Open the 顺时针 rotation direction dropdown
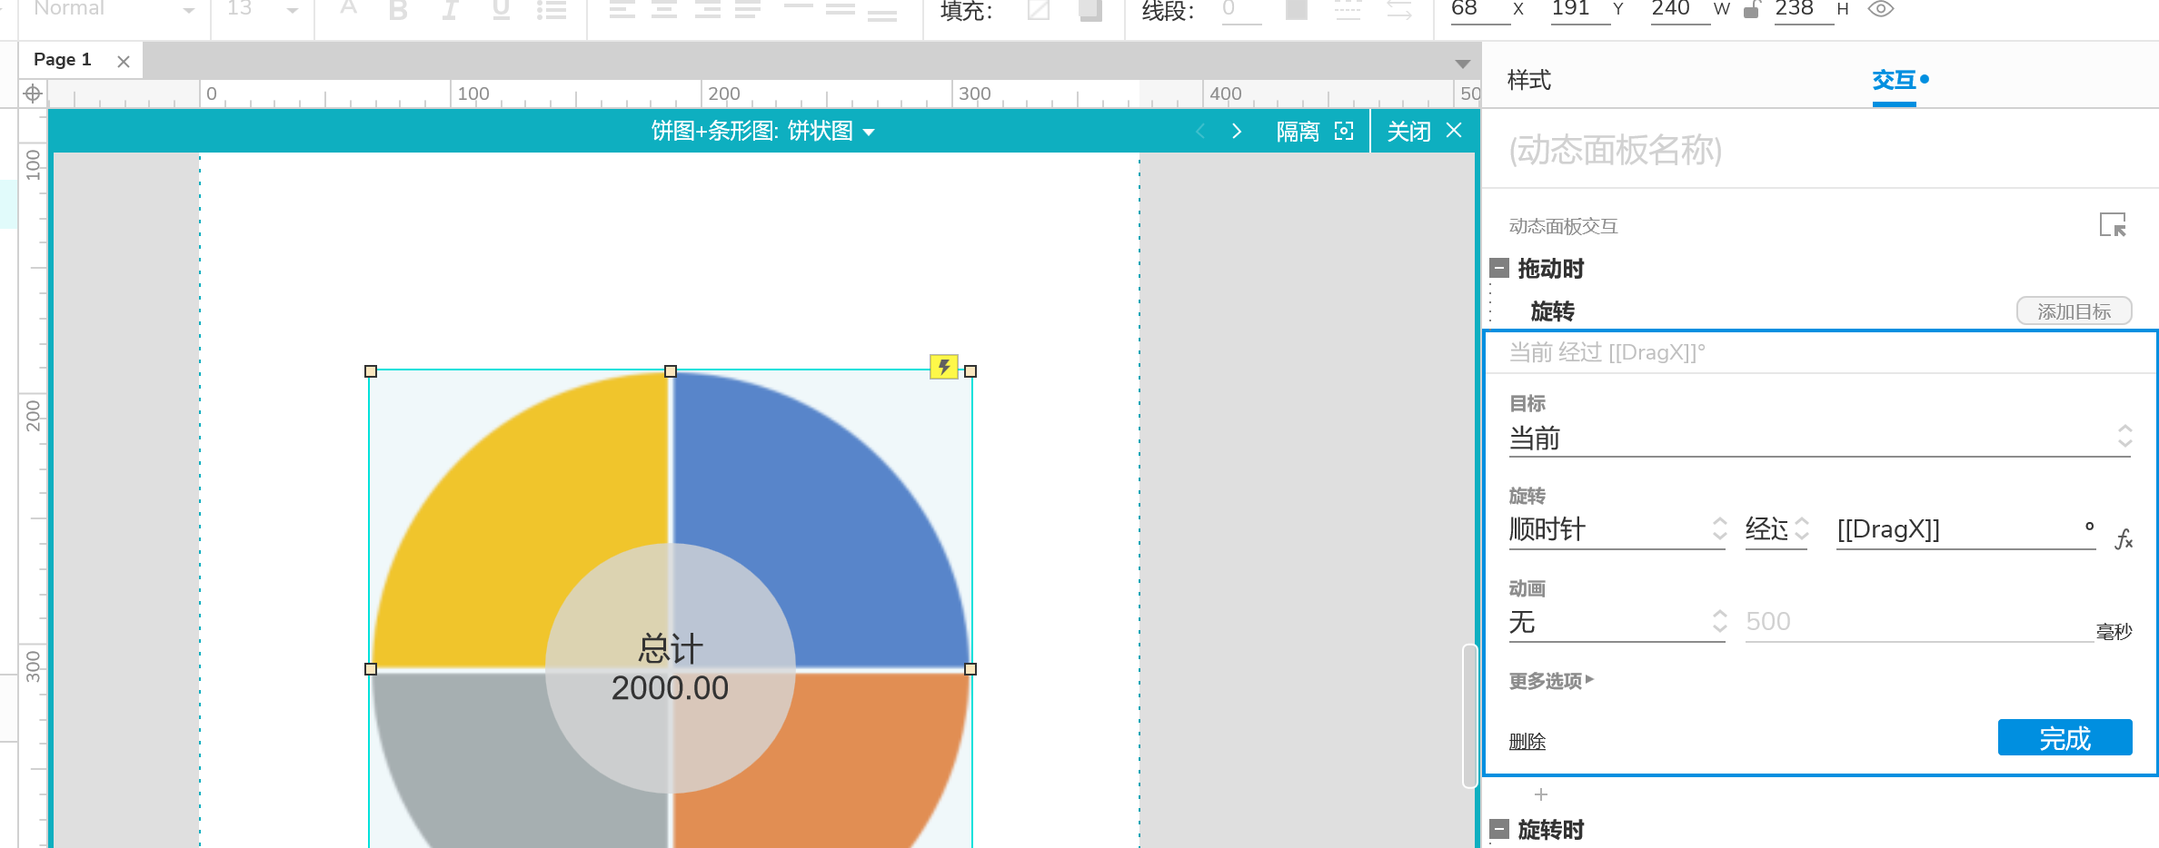 coord(1617,529)
